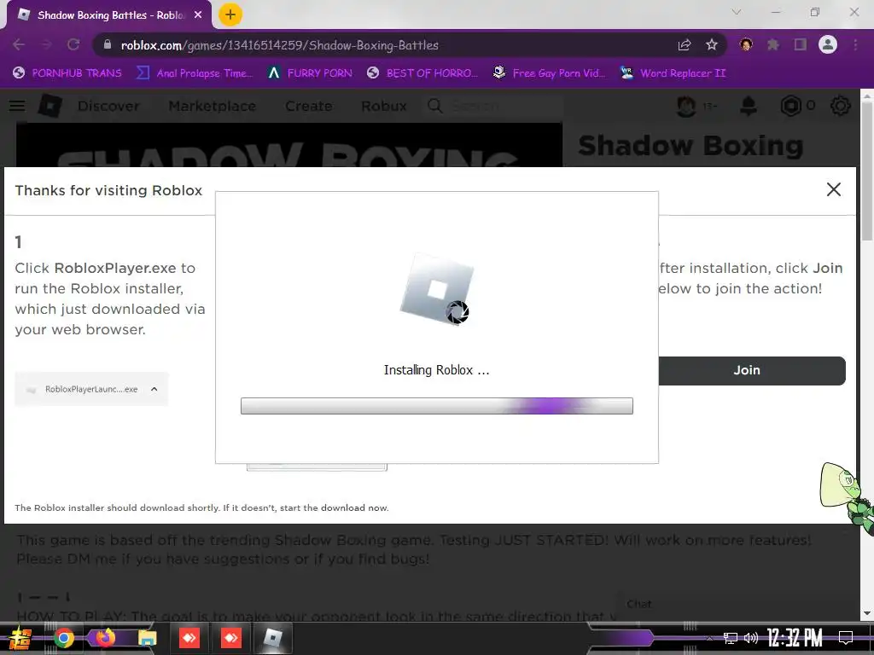The image size is (874, 655).
Task: Open the Start menu icon on taskbar
Action: [x=20, y=638]
